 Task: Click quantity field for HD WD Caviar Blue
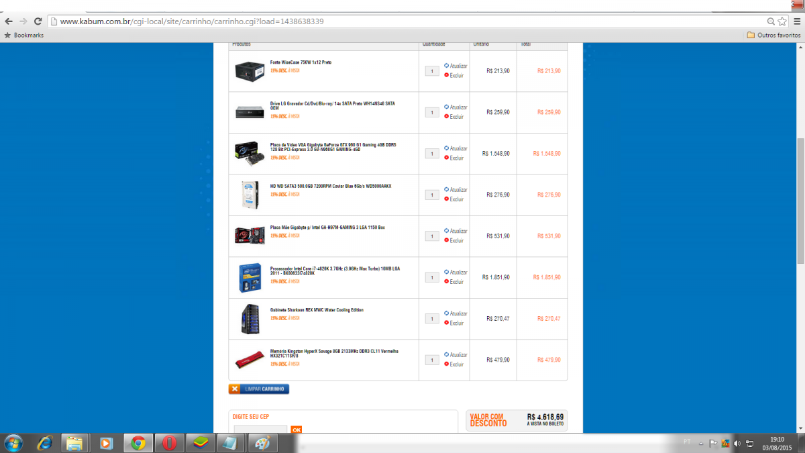[432, 195]
